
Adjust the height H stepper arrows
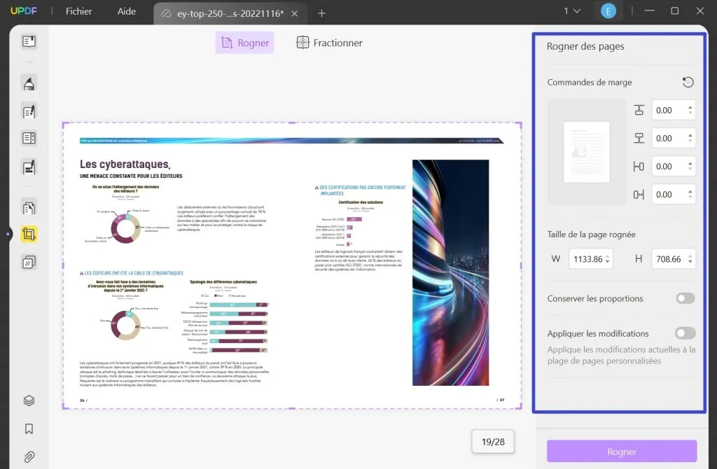pyautogui.click(x=690, y=259)
